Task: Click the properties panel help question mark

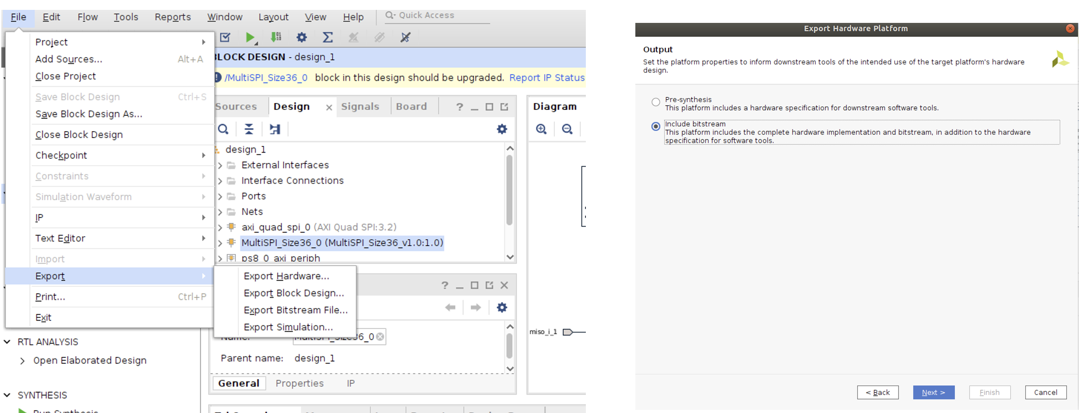Action: pyautogui.click(x=445, y=286)
